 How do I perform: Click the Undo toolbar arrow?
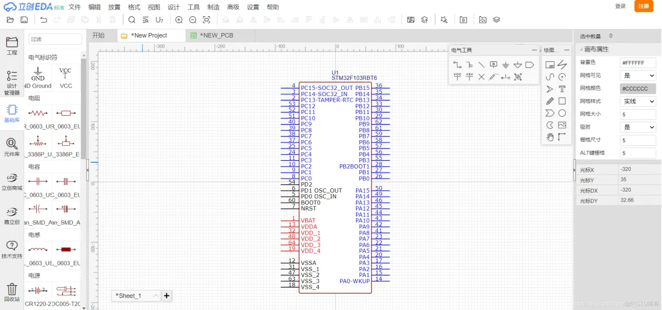point(44,20)
